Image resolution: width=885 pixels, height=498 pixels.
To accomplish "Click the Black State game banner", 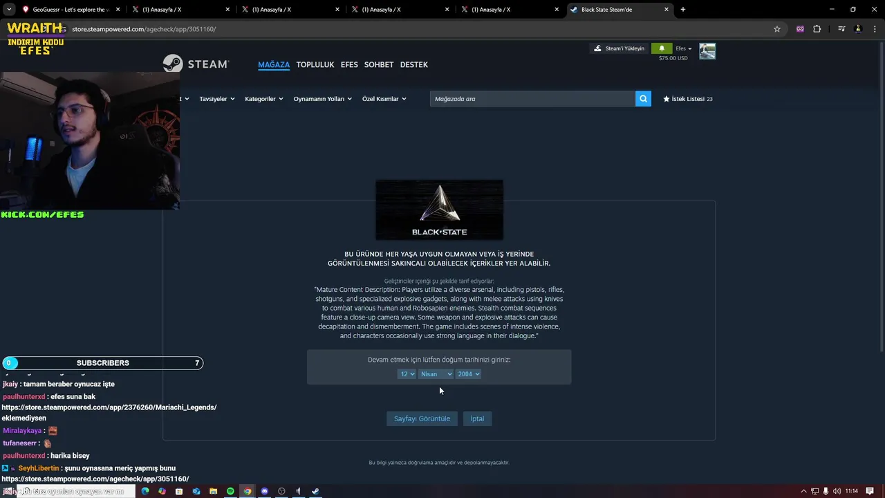I will (x=439, y=210).
